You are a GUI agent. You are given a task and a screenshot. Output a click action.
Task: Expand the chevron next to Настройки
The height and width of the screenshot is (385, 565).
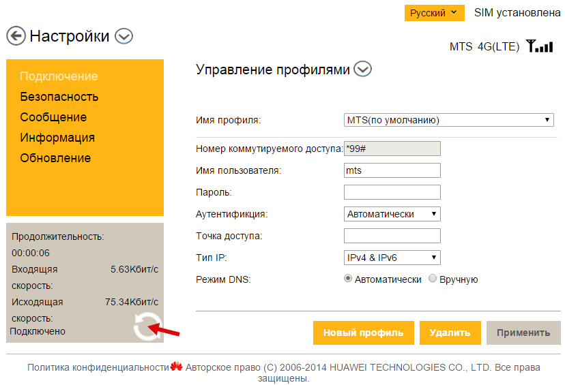coord(124,36)
